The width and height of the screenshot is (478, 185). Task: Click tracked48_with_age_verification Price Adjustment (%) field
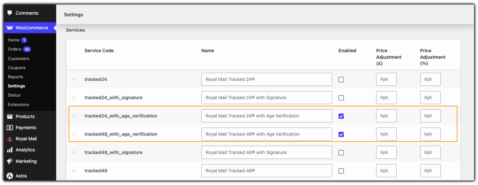431,134
